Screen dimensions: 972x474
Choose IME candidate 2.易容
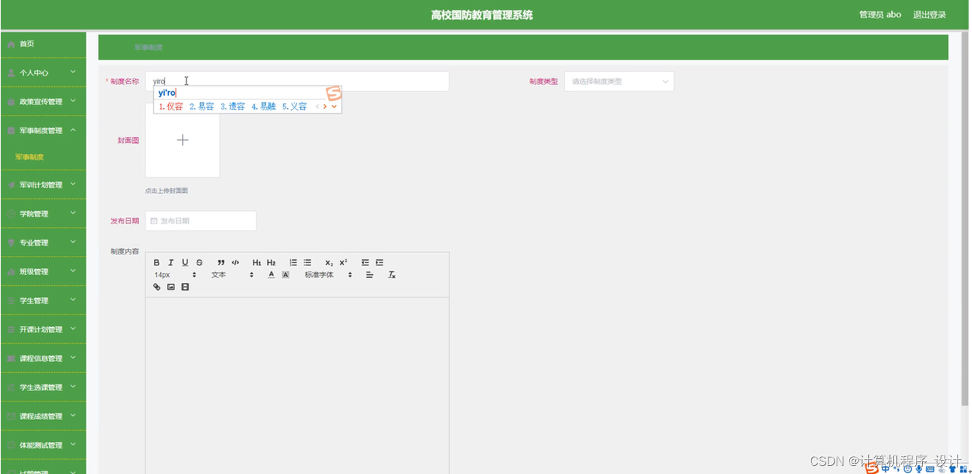pos(202,107)
